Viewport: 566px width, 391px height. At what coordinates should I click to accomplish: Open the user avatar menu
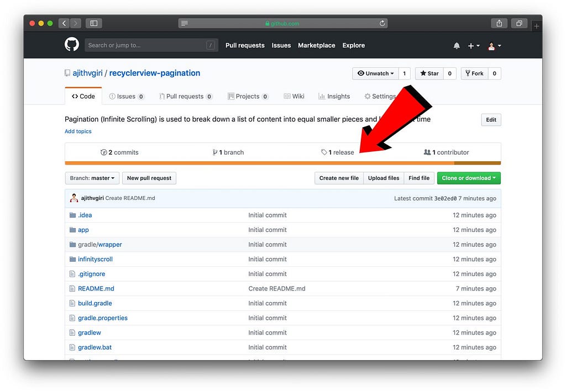click(495, 46)
